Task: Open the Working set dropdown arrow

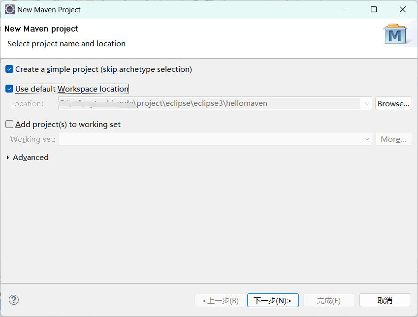Action: [366, 139]
